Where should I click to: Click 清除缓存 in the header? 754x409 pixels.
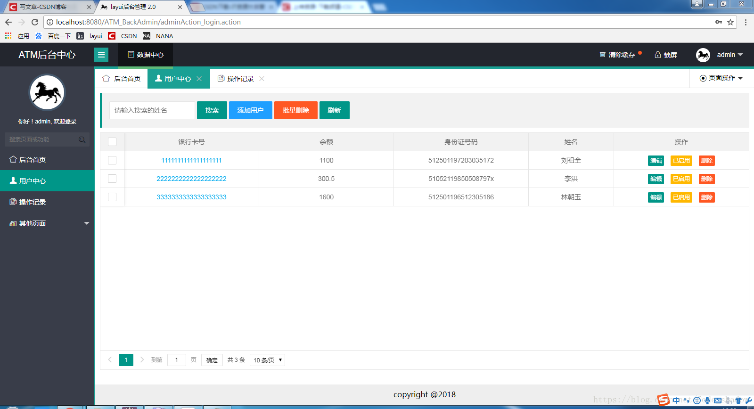click(618, 55)
